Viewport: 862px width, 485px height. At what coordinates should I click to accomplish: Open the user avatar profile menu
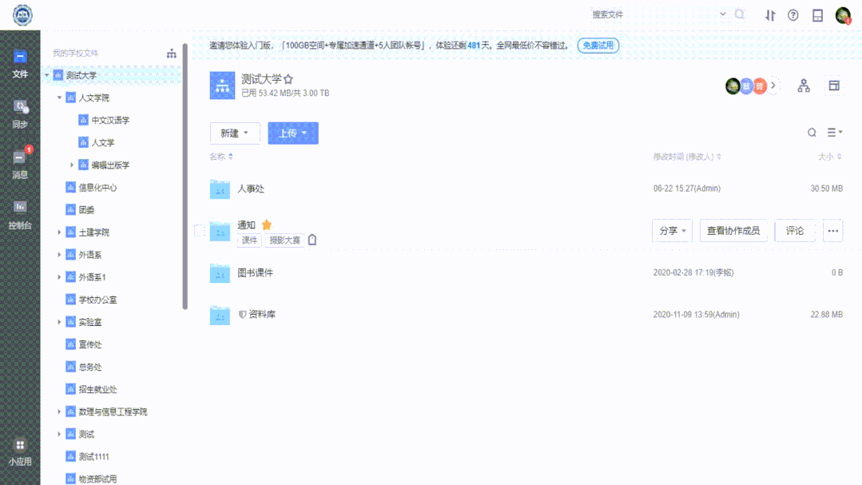(843, 15)
